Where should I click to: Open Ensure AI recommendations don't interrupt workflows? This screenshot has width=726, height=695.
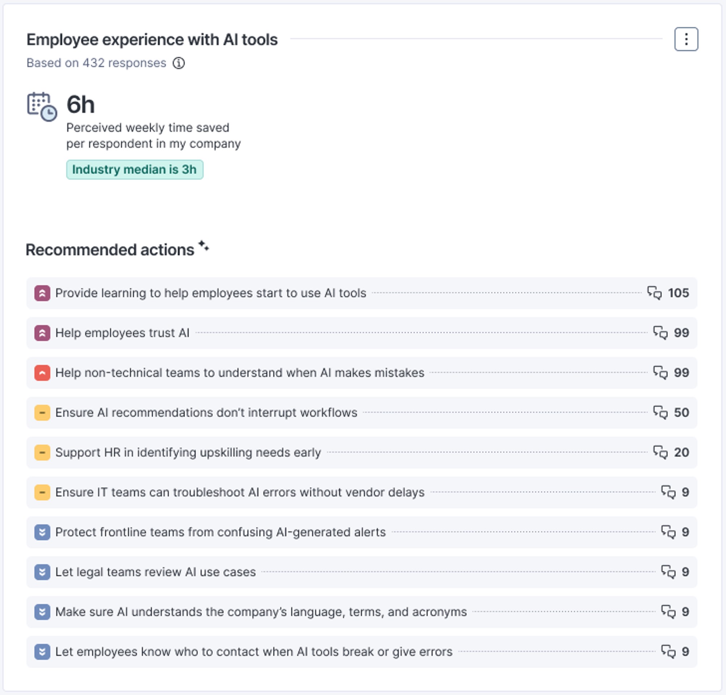click(x=206, y=412)
